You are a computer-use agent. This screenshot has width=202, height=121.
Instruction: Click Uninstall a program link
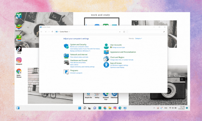click(x=76, y=73)
